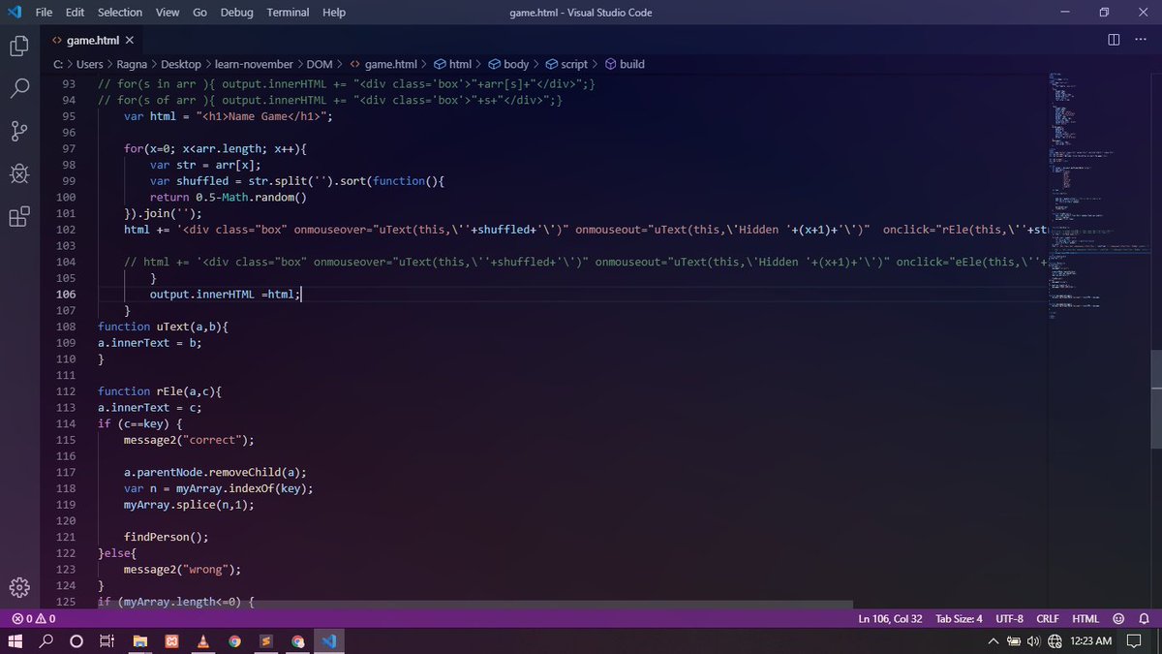Click the Users breadcrumb segment
This screenshot has height=654, width=1162.
coord(90,64)
